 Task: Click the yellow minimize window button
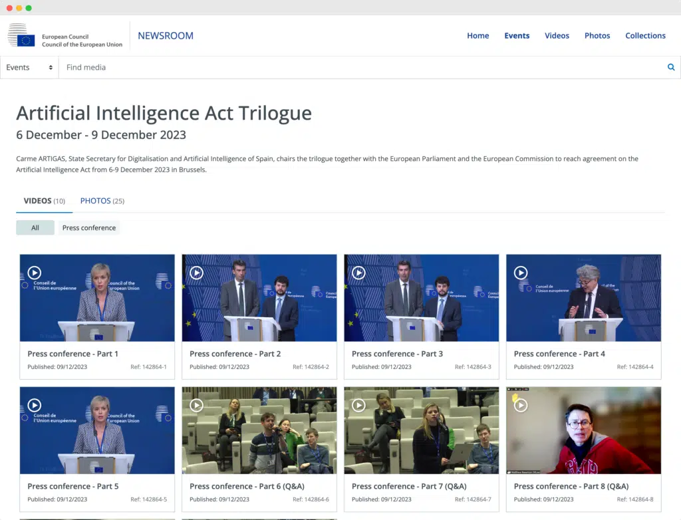(x=19, y=8)
